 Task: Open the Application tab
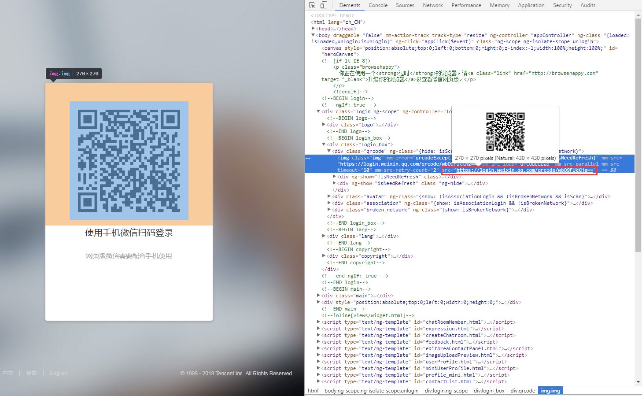click(531, 5)
